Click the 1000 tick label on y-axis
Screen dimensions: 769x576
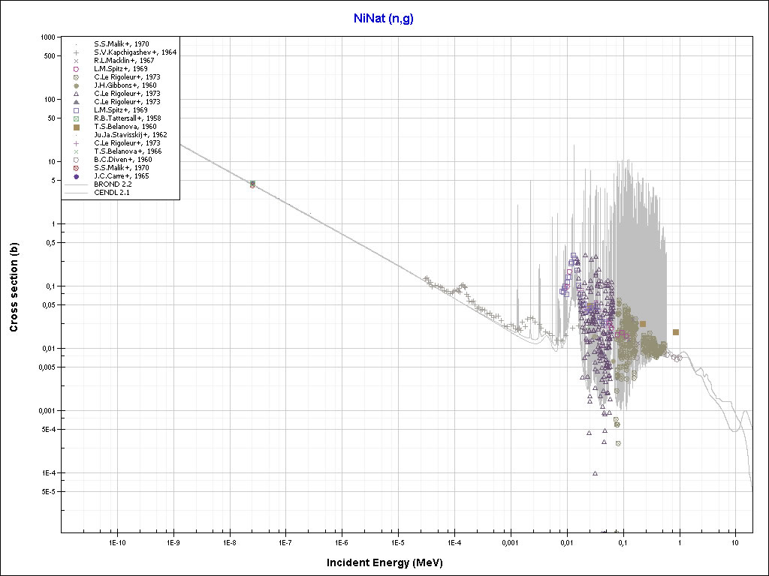(50, 37)
